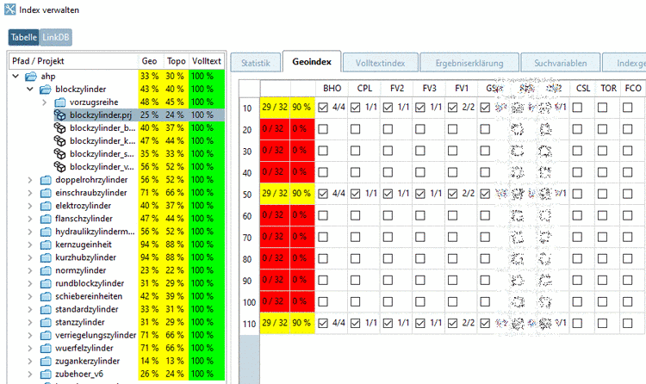Click the blockzylinder_s... project icon
This screenshot has height=384, width=646.
[60, 153]
